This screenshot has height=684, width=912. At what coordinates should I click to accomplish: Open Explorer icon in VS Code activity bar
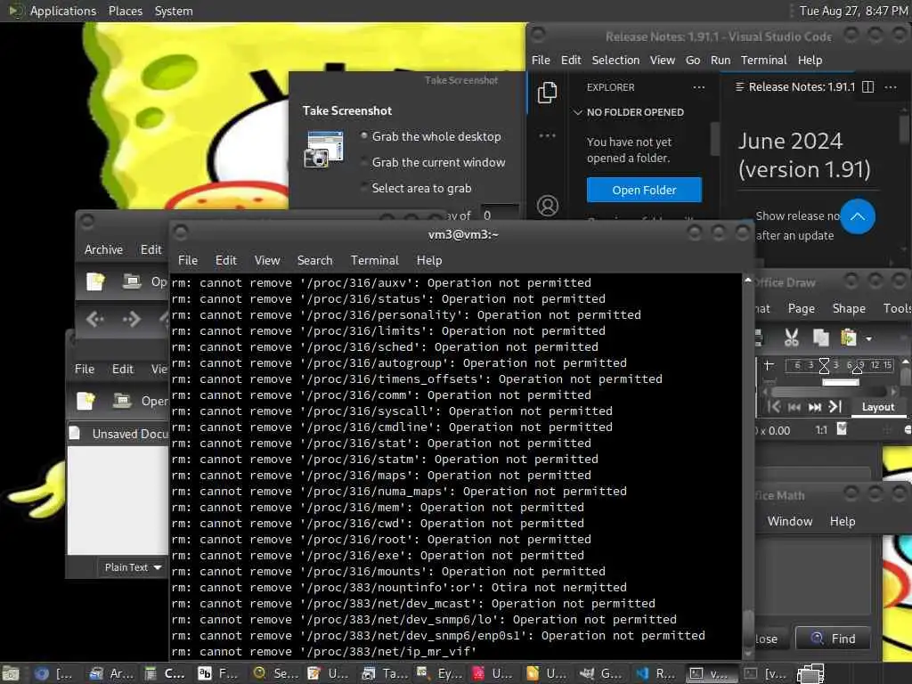pyautogui.click(x=547, y=93)
